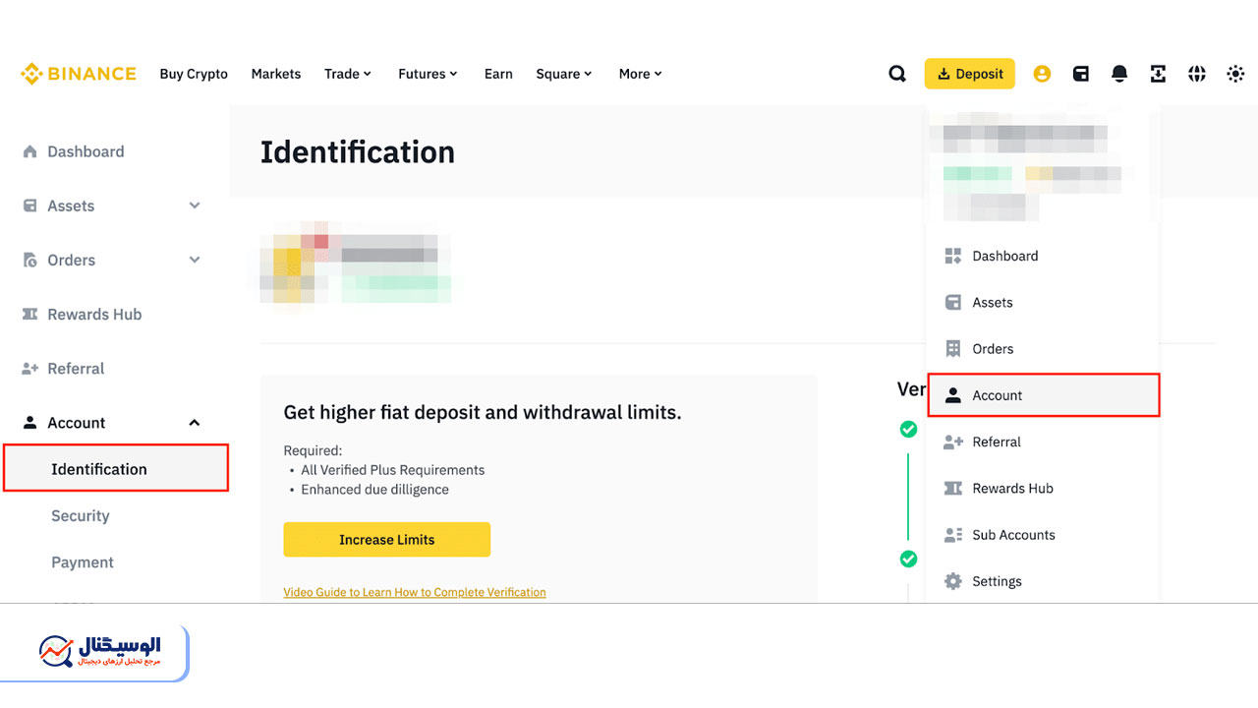Click the Binance logo
The image size is (1258, 708).
(x=79, y=74)
